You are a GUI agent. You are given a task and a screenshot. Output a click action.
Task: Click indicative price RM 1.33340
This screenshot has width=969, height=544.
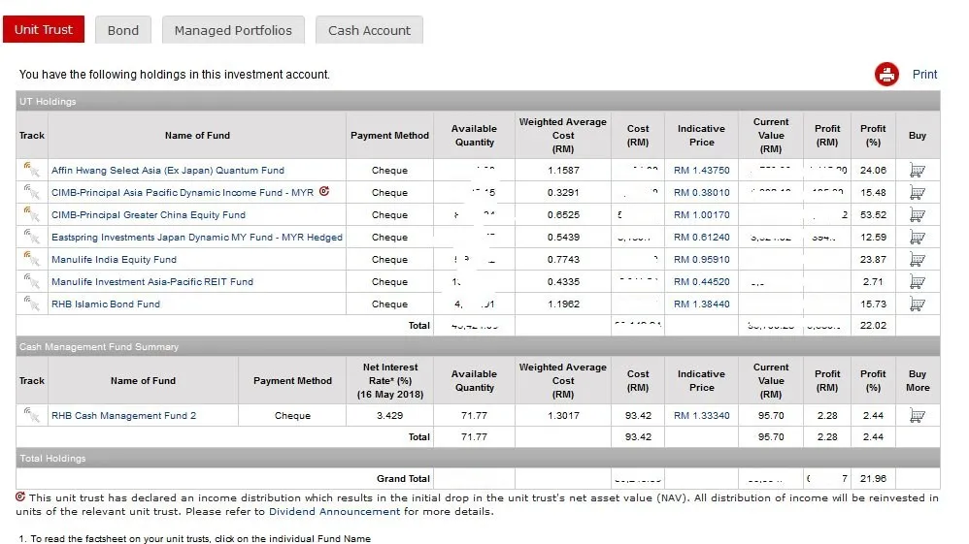click(x=701, y=415)
